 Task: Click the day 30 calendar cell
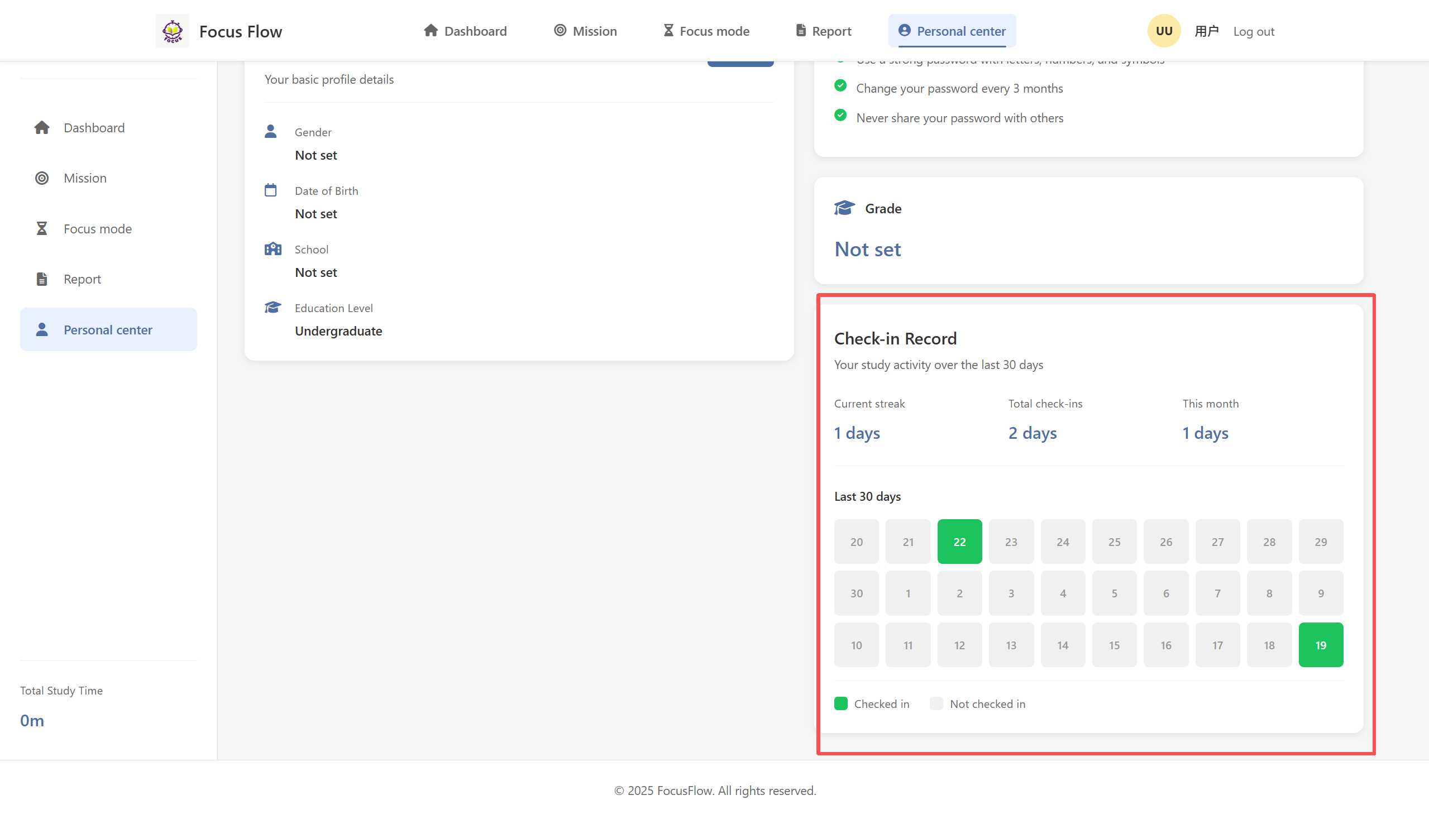click(x=856, y=593)
